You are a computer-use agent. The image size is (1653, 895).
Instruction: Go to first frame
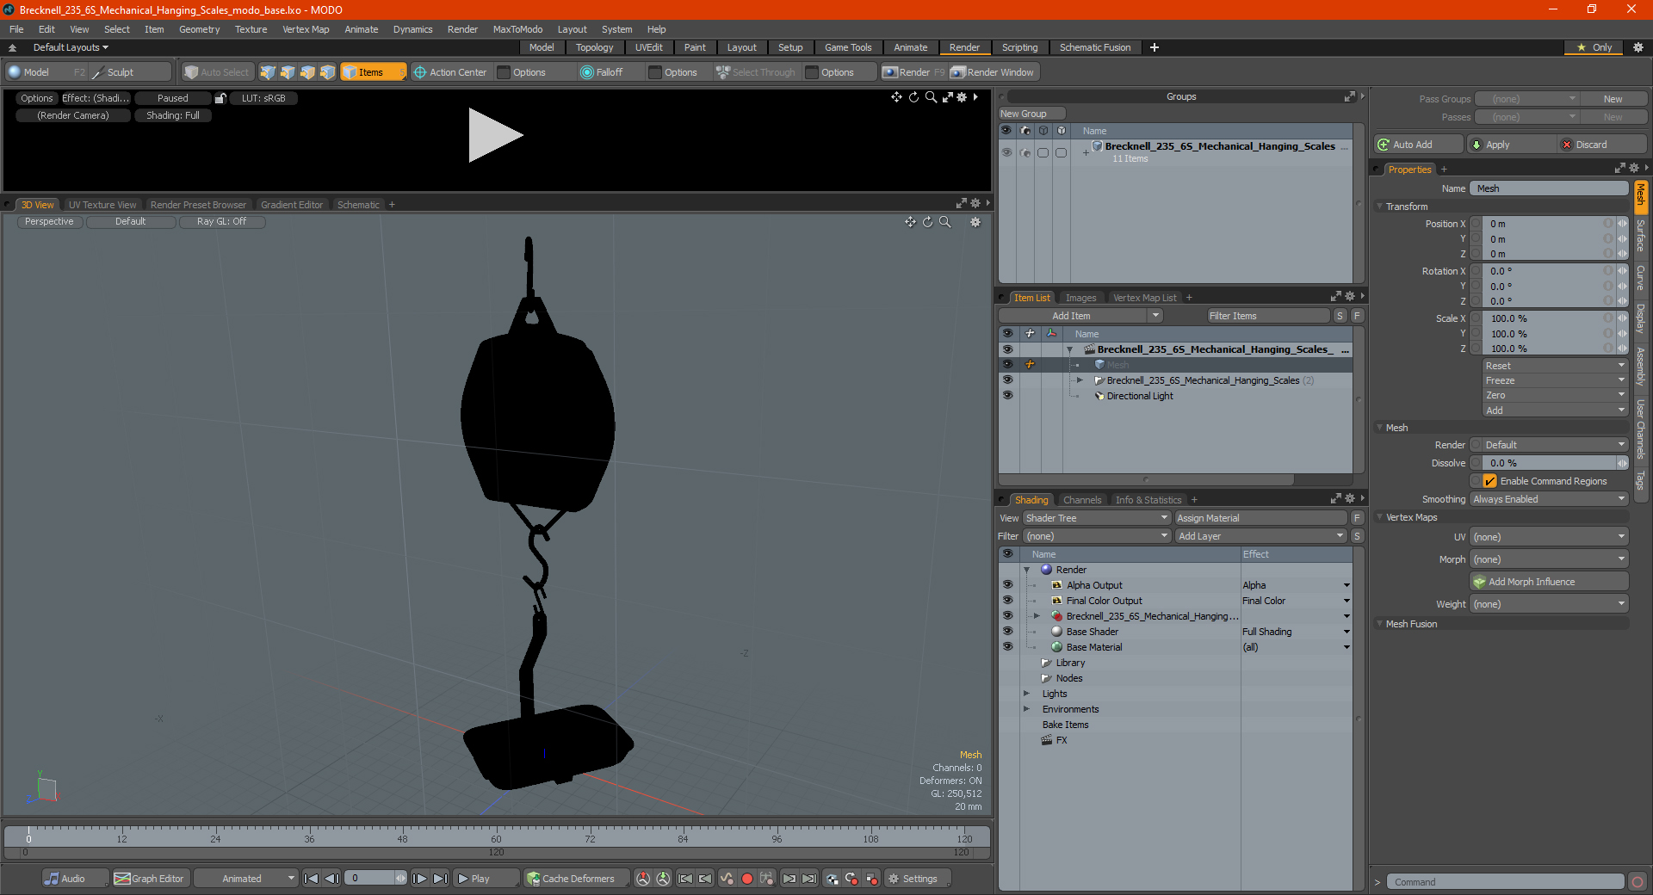tap(312, 879)
